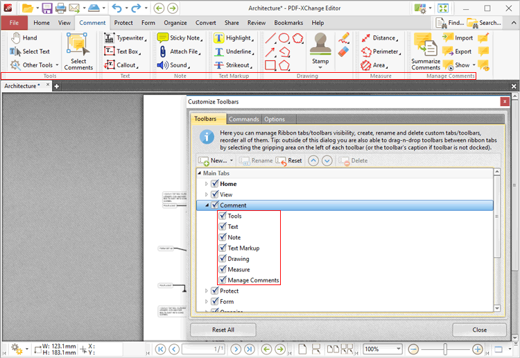Click the Undo arrow in quick toolbar
The height and width of the screenshot is (358, 520).
pos(116,8)
